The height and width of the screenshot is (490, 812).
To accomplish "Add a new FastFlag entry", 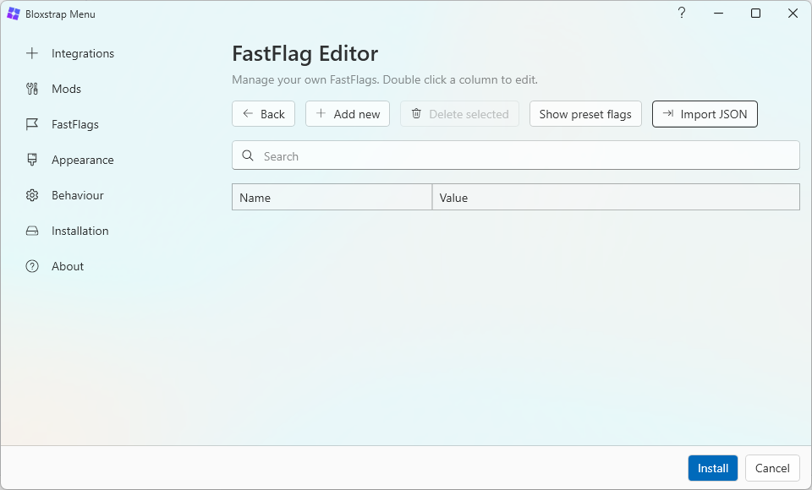I will coord(348,114).
